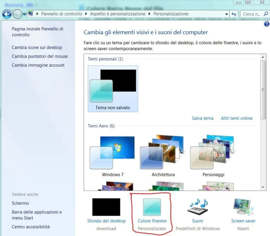Select the Tema non salvato theme
Screen dimensions: 270x236
113,89
